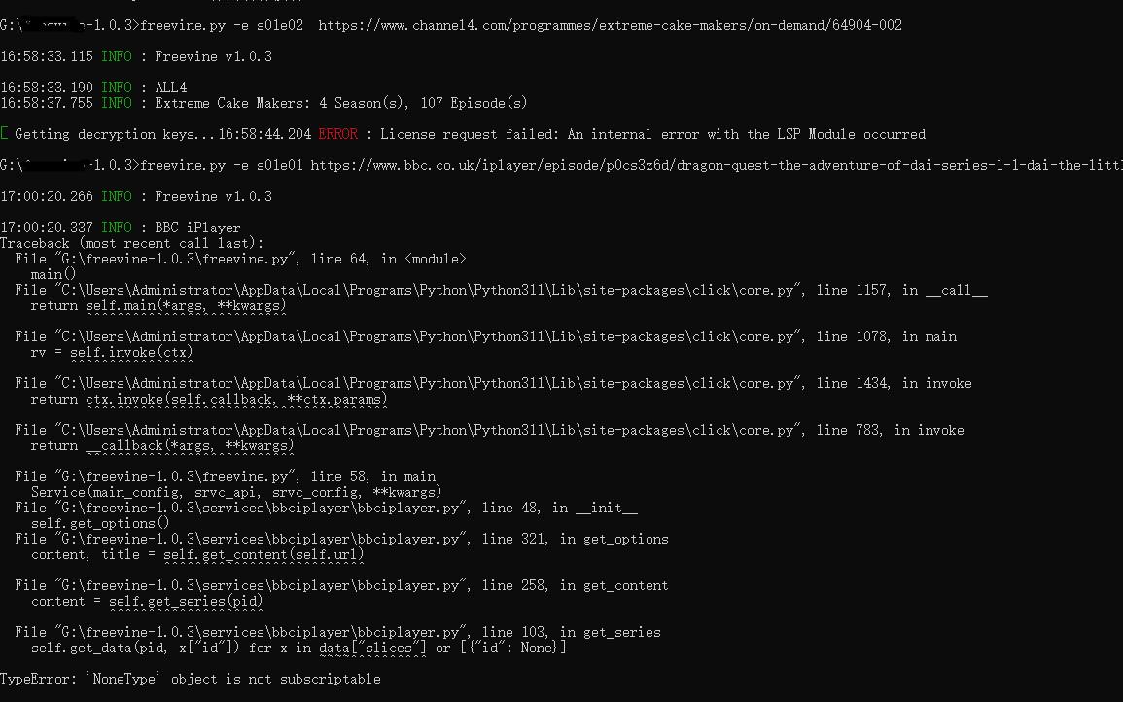
Task: Click the bbc.co.uk iplayer episode URL
Action: (x=717, y=165)
